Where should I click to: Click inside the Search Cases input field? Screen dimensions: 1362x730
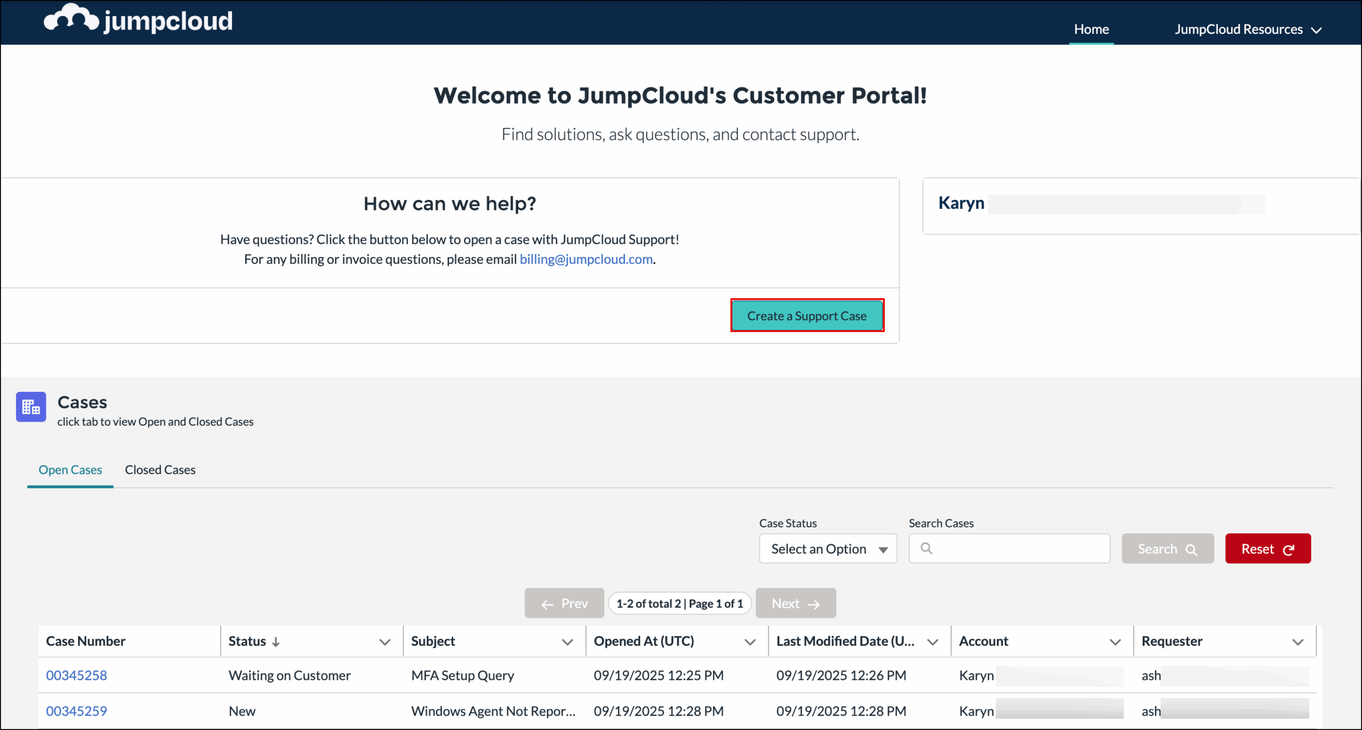coord(1011,548)
